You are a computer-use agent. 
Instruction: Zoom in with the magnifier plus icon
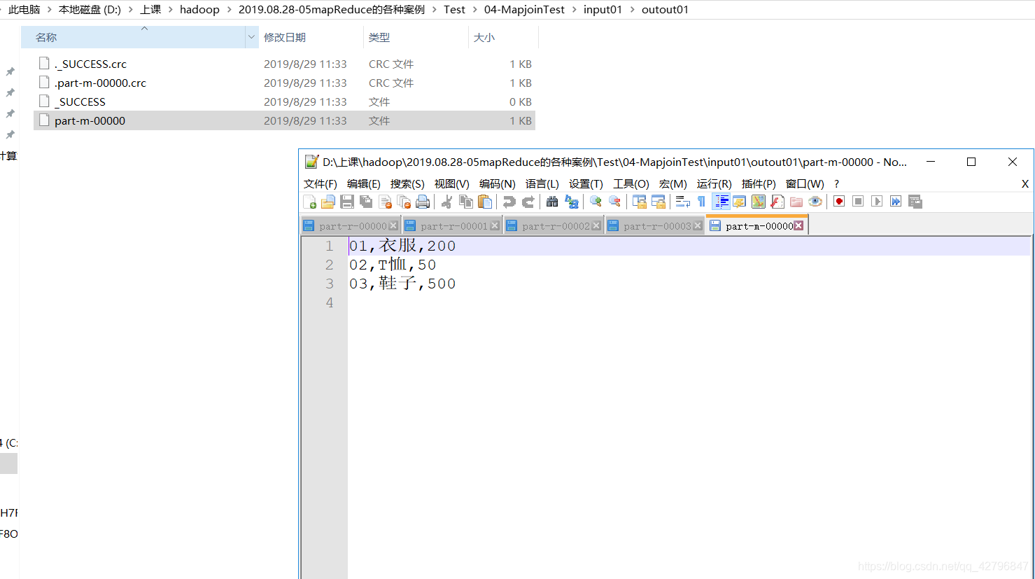[596, 202]
